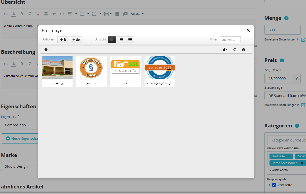Go to the File manager home folder
The height and width of the screenshot is (194, 306).
coord(46,50)
